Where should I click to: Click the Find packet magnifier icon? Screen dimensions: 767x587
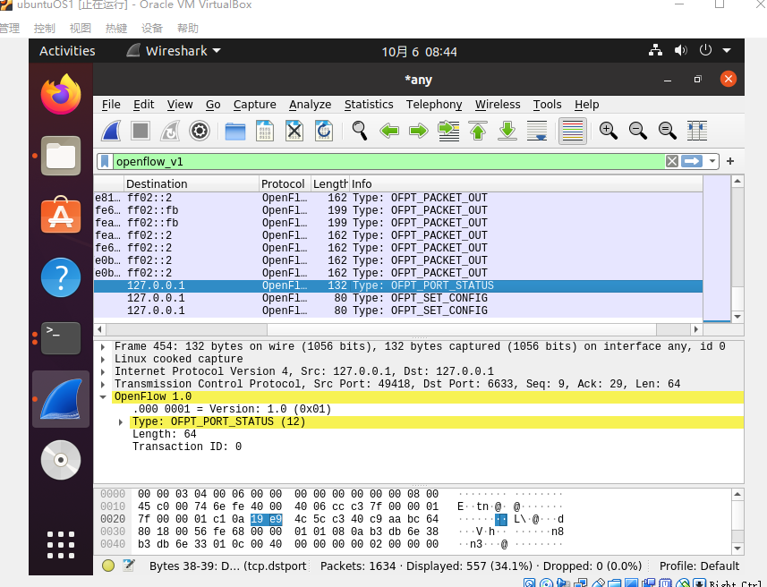click(x=360, y=132)
